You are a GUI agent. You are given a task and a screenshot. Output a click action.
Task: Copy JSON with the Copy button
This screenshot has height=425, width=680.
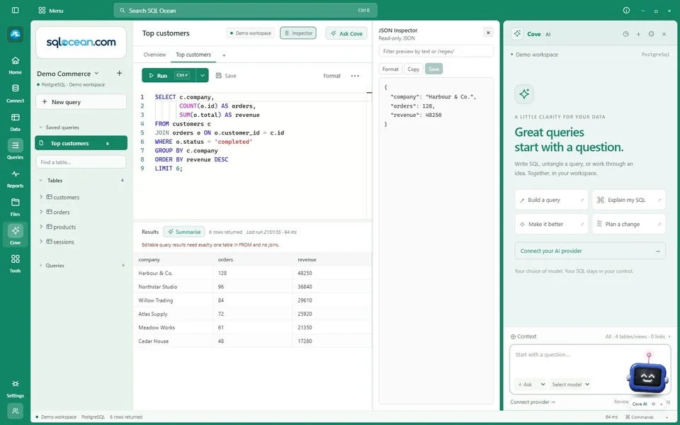[x=413, y=69]
